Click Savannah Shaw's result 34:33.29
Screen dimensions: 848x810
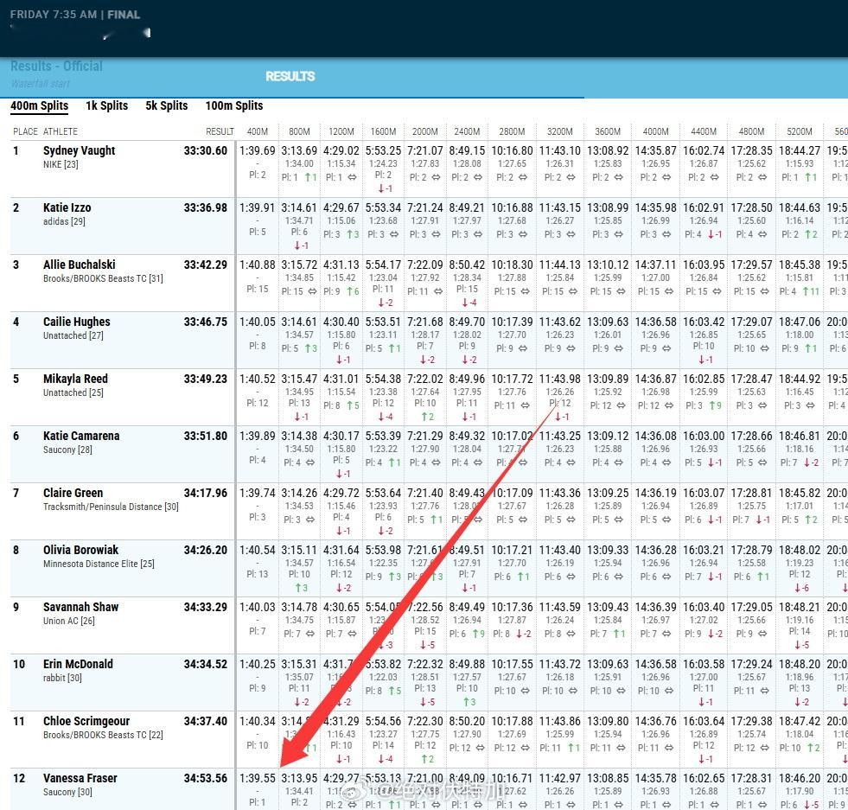tap(206, 607)
